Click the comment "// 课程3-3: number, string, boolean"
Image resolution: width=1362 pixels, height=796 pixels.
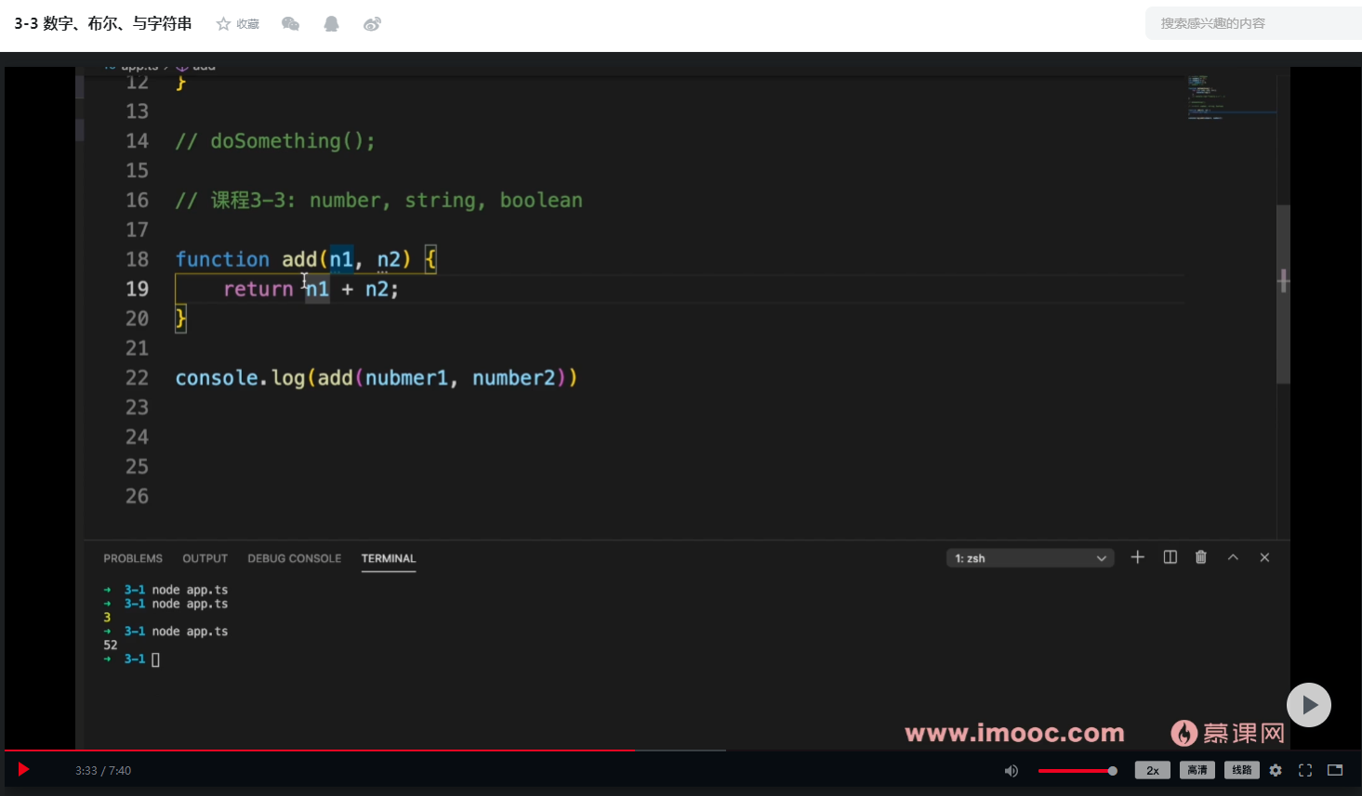[379, 201]
